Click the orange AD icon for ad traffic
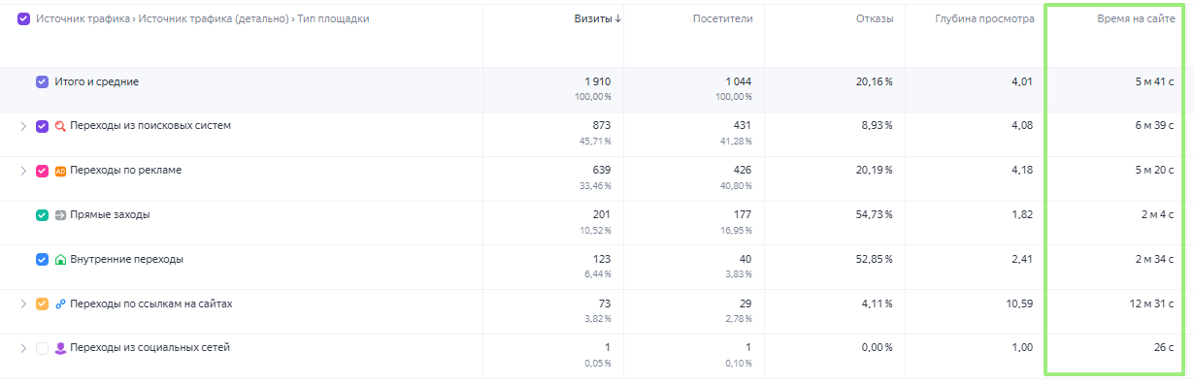This screenshot has width=1194, height=383. click(60, 171)
